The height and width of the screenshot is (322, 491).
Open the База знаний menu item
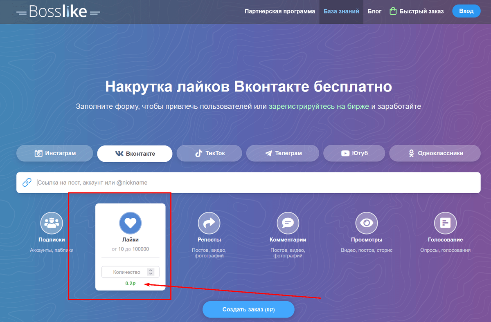tap(341, 11)
